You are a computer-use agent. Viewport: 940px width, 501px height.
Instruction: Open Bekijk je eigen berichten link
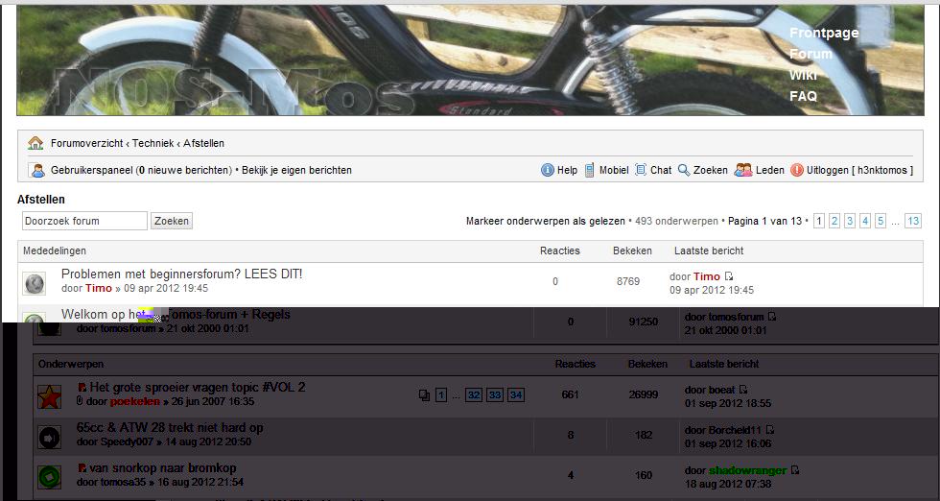[x=296, y=170]
